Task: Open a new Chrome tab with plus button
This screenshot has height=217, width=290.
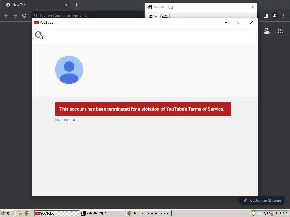Action: 76,5
